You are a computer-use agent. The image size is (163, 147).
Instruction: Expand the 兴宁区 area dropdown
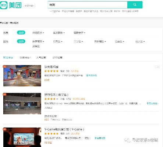point(78,42)
